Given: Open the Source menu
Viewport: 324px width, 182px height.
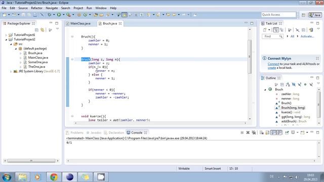Looking at the screenshot, I should (23, 8).
